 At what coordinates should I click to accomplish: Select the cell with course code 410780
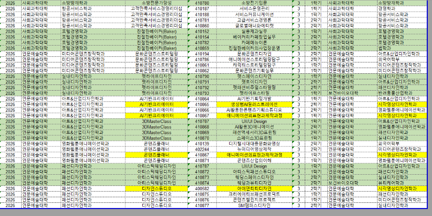coord(201,3)
